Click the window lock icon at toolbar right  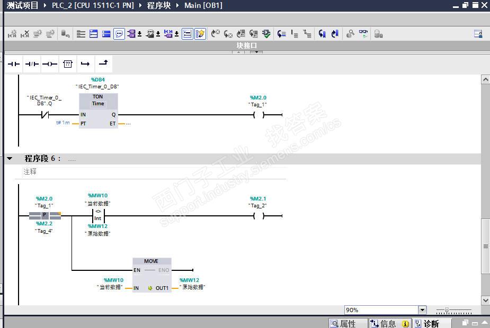coord(478,34)
